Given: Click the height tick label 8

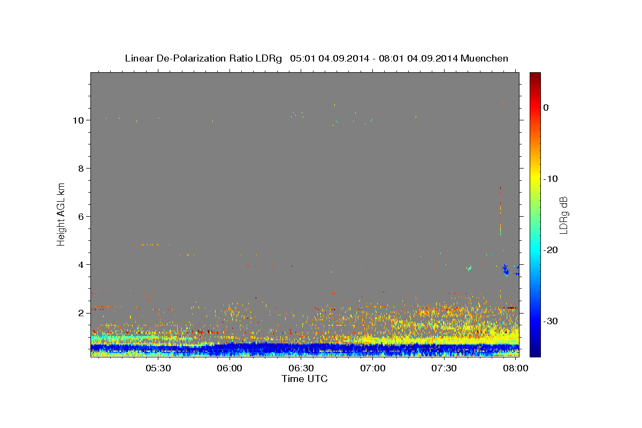Looking at the screenshot, I should 82,168.
